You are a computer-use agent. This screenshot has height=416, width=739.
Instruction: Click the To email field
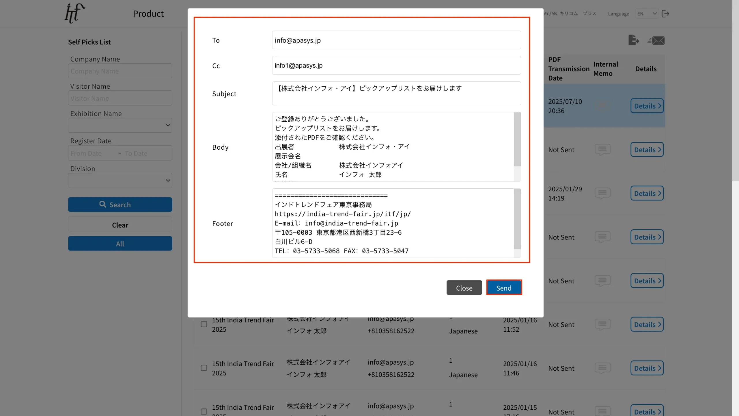396,40
